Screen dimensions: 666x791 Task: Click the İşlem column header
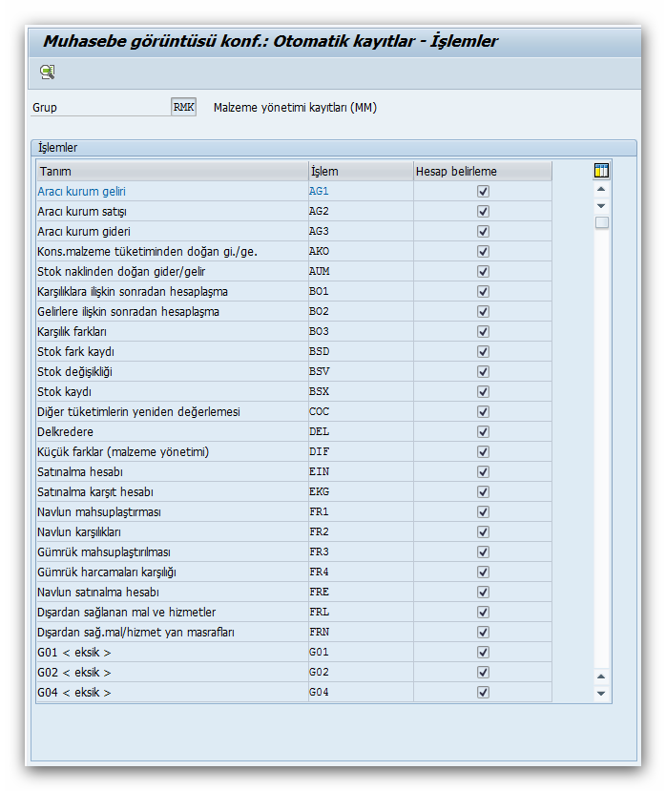click(x=361, y=172)
